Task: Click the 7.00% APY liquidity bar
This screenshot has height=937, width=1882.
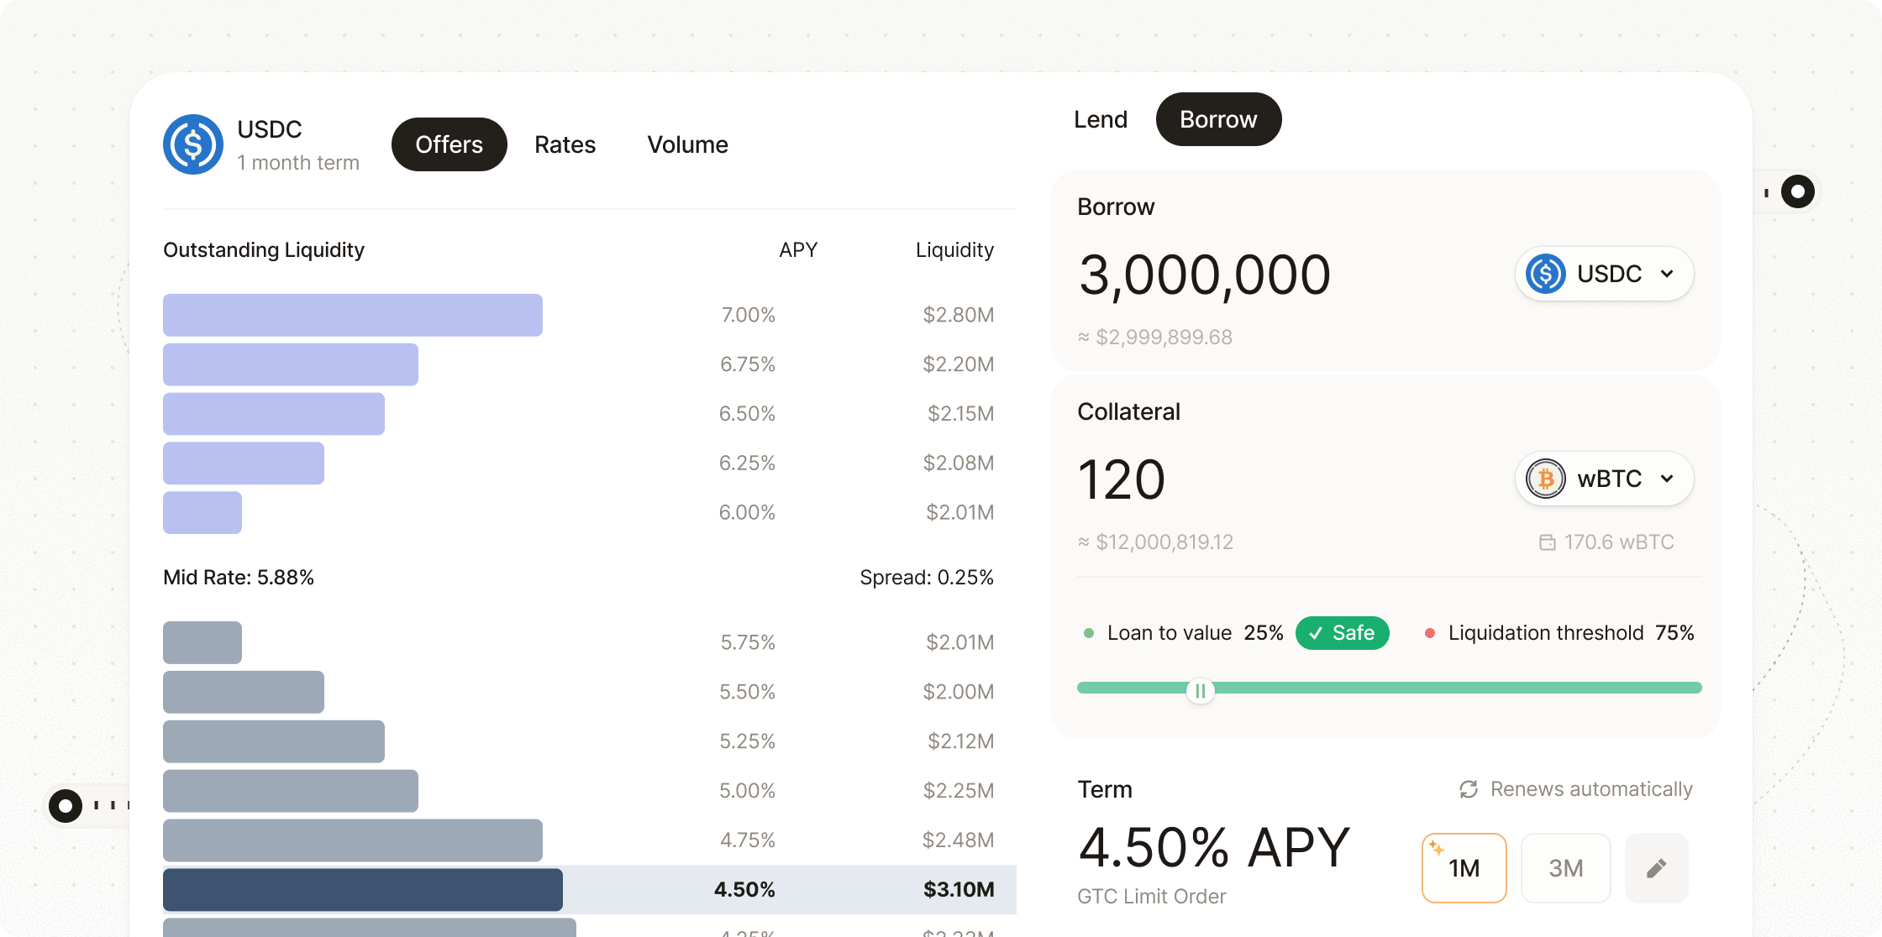Action: (x=353, y=315)
